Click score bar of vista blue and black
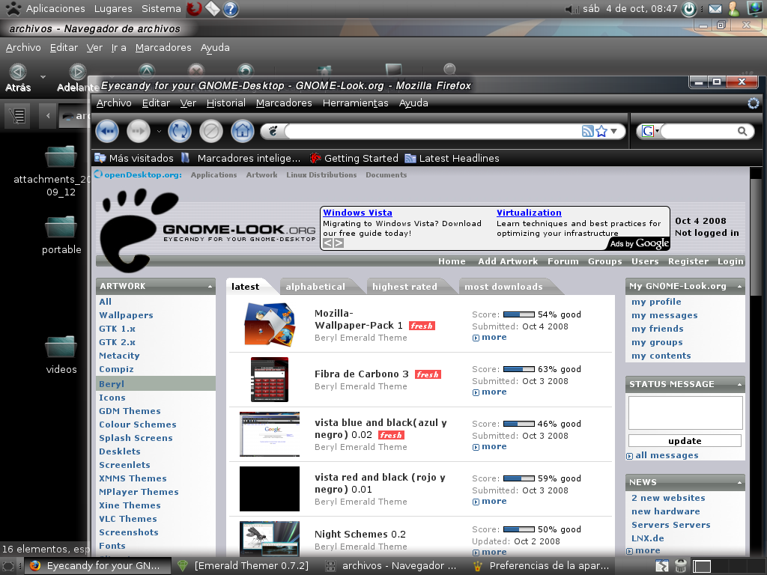767x575 pixels. pyautogui.click(x=519, y=424)
